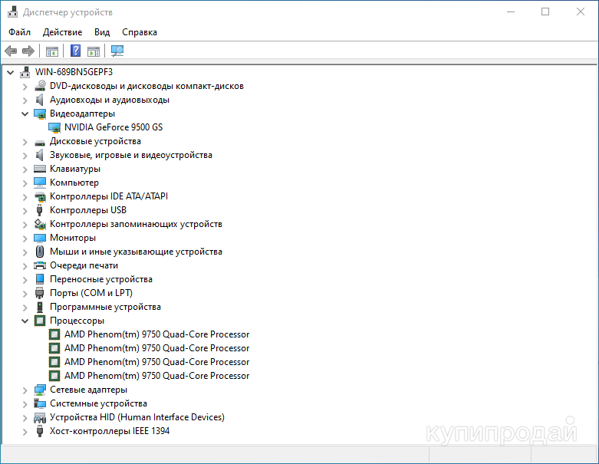
Task: Open the Действие menu
Action: (62, 32)
